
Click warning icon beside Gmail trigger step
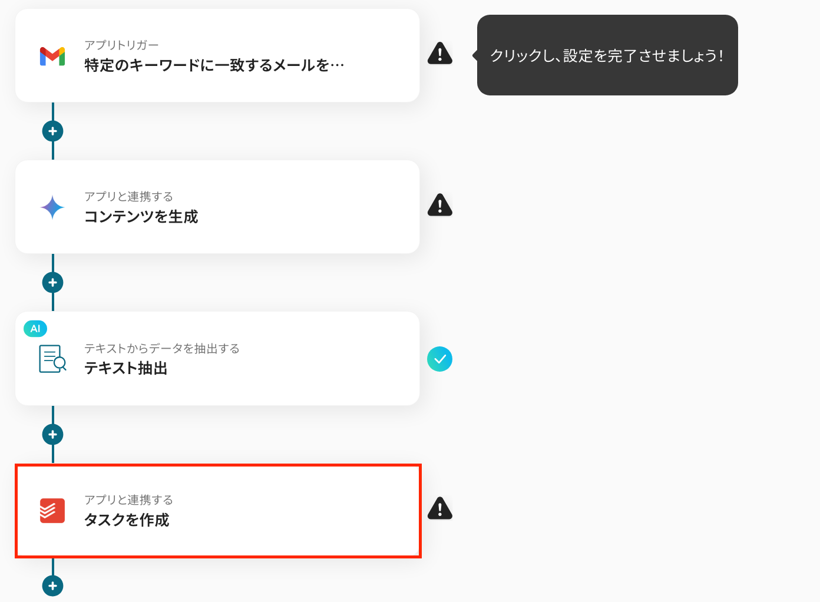click(440, 53)
